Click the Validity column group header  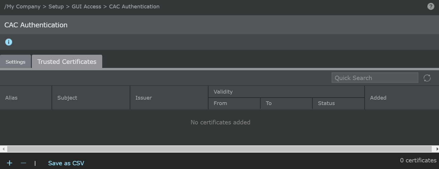[x=286, y=92]
